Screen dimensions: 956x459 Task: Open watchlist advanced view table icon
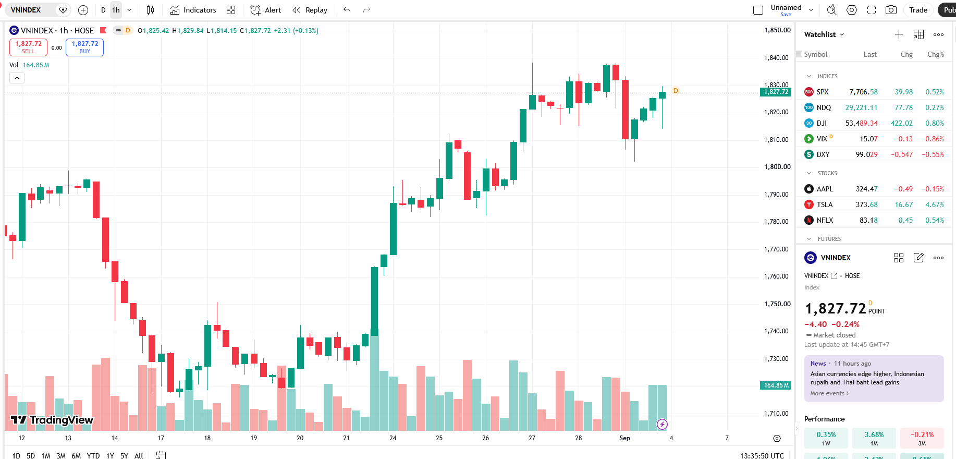918,34
